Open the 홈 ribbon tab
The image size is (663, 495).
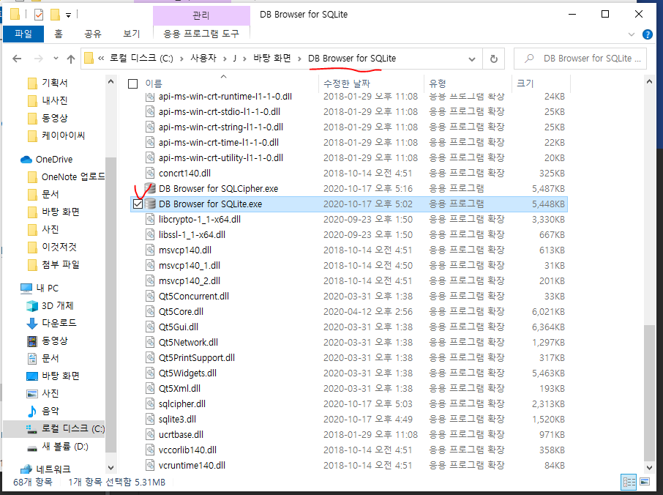59,34
